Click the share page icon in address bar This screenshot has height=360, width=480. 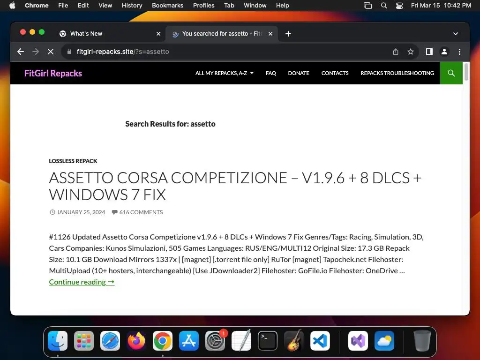[x=396, y=52]
